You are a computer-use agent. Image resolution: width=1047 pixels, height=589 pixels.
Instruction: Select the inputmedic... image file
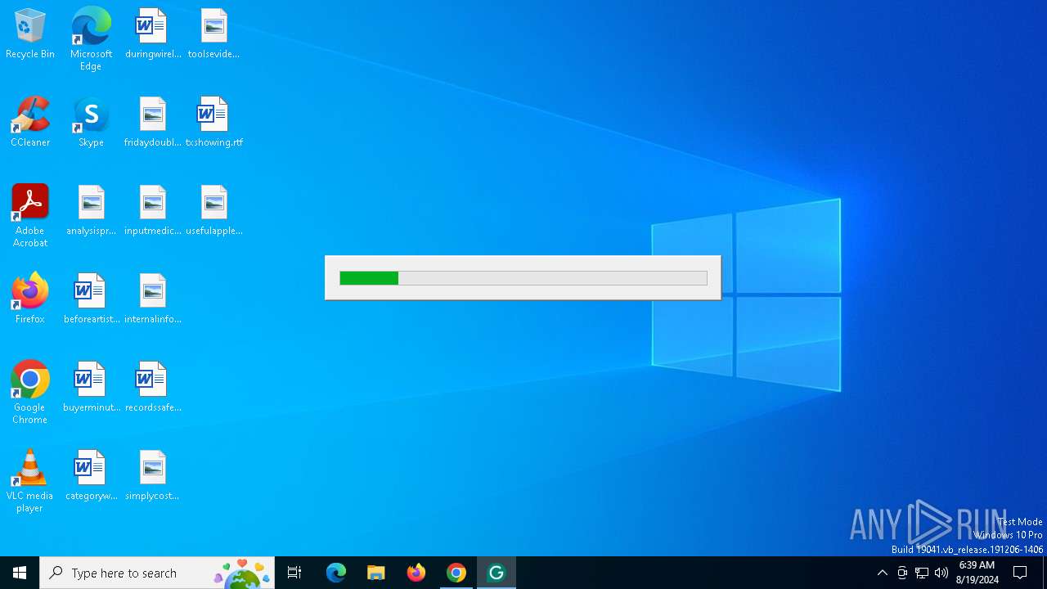pos(153,211)
